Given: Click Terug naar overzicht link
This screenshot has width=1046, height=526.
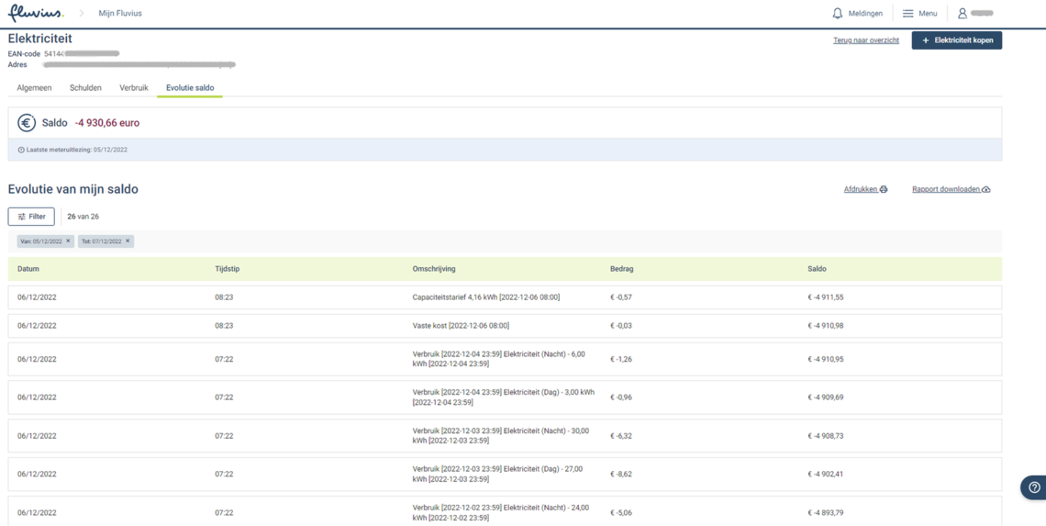Looking at the screenshot, I should 866,40.
